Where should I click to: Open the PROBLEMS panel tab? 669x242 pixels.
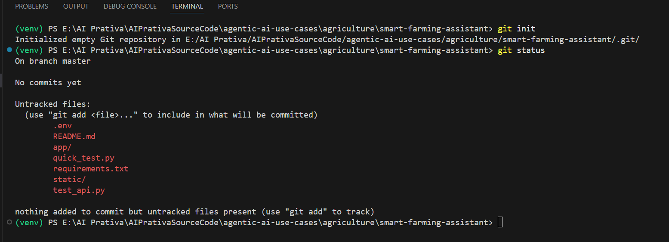point(31,6)
